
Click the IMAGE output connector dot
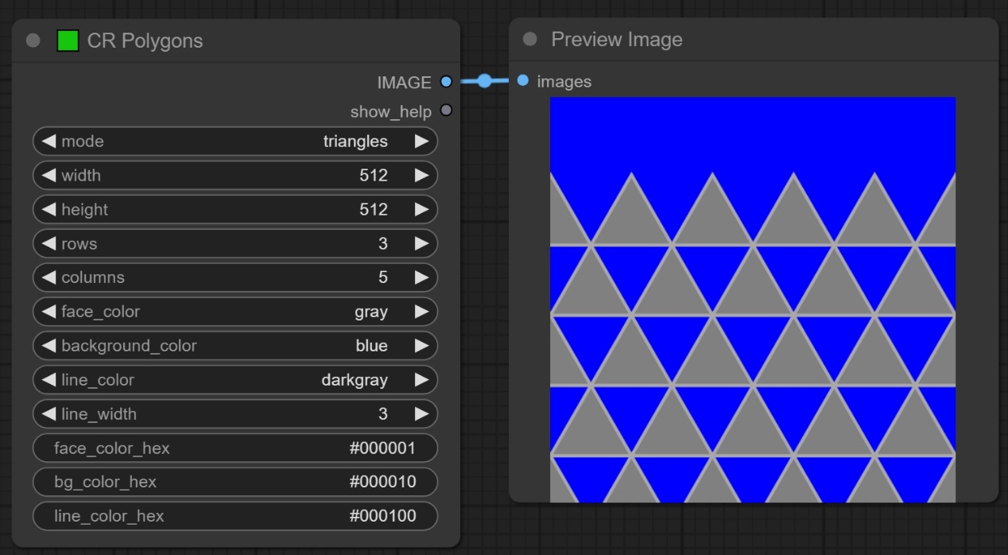(446, 82)
